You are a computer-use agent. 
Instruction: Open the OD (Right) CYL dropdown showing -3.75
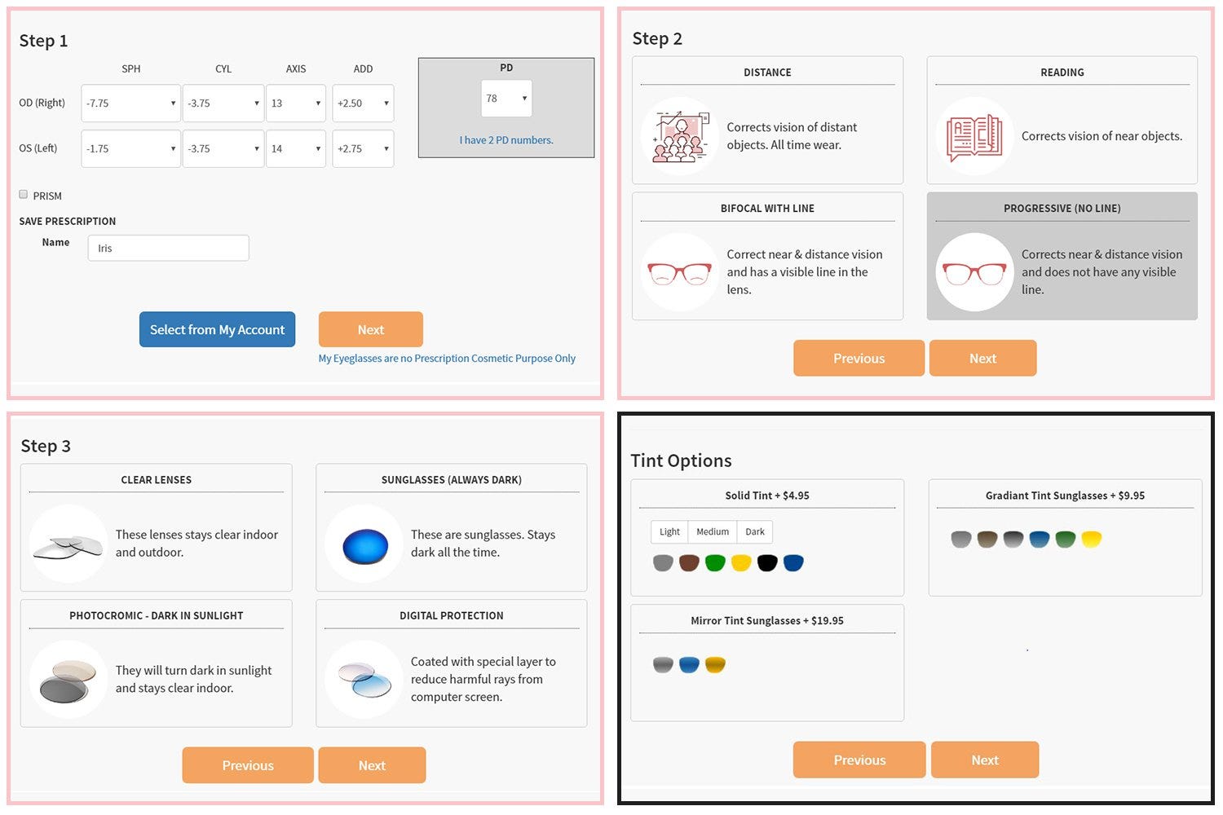[x=223, y=104]
